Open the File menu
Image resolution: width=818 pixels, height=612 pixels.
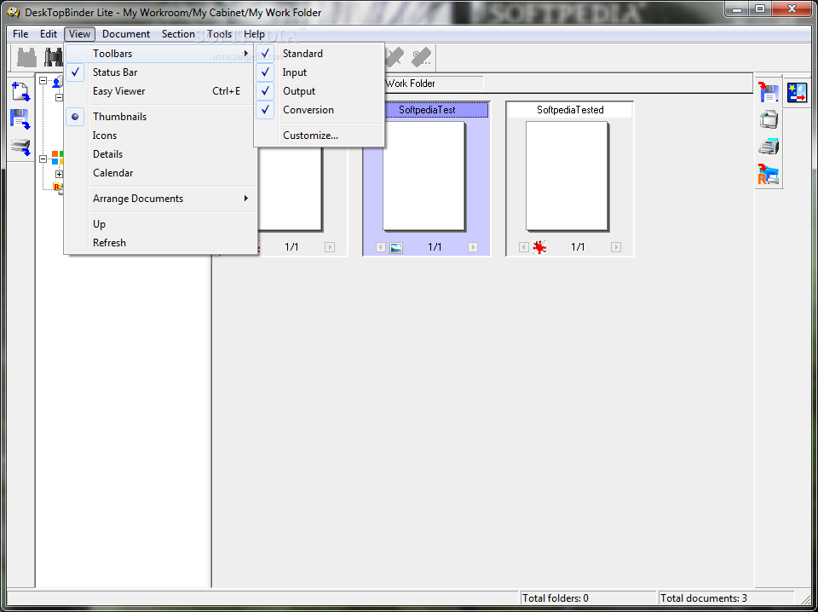point(20,34)
